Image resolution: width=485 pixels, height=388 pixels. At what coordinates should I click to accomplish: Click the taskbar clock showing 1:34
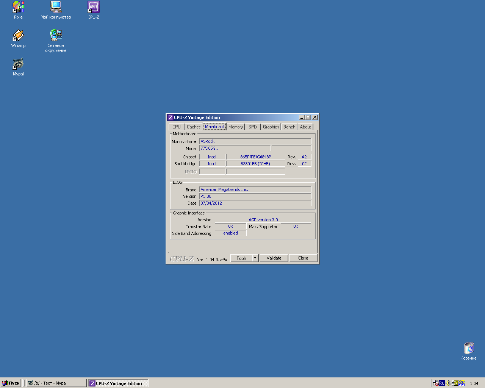(474, 383)
